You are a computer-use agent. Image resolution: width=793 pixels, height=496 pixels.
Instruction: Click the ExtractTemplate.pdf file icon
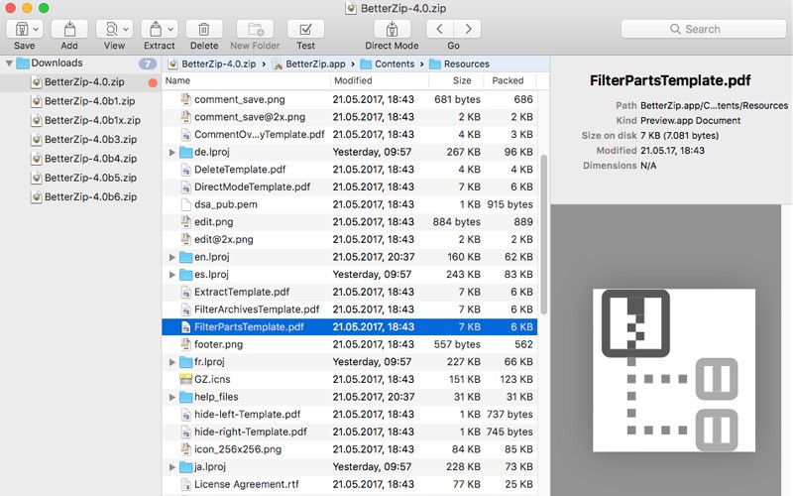[185, 292]
